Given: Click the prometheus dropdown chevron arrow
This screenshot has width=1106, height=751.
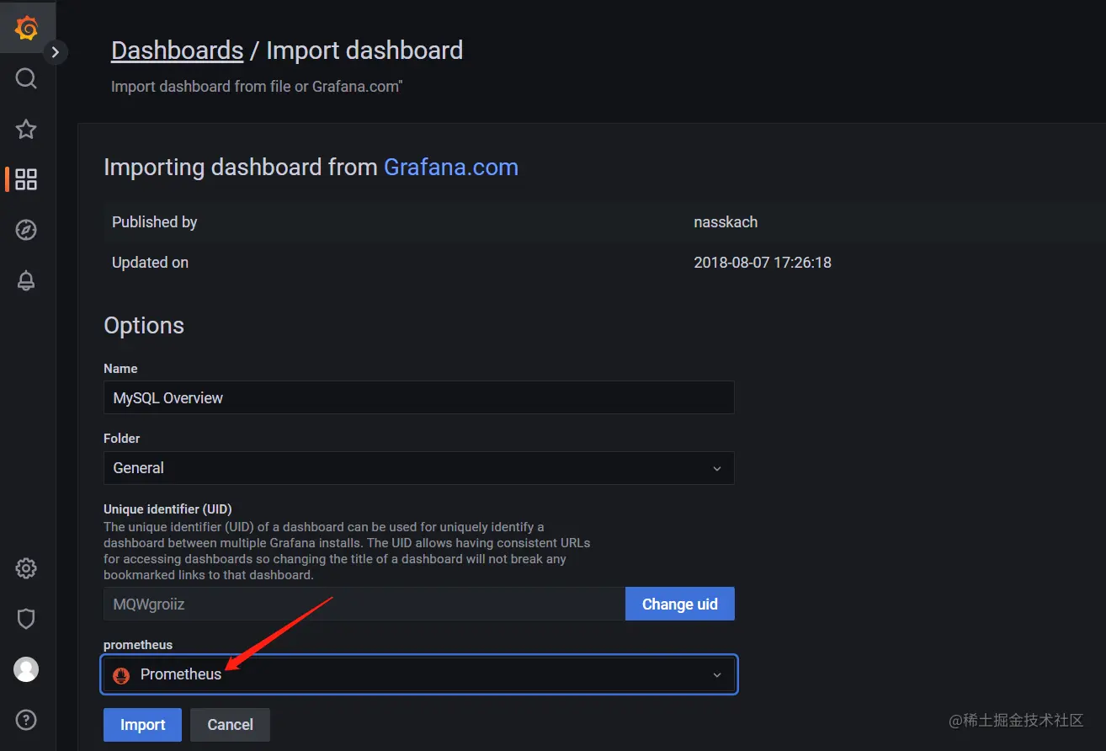Looking at the screenshot, I should [x=717, y=675].
